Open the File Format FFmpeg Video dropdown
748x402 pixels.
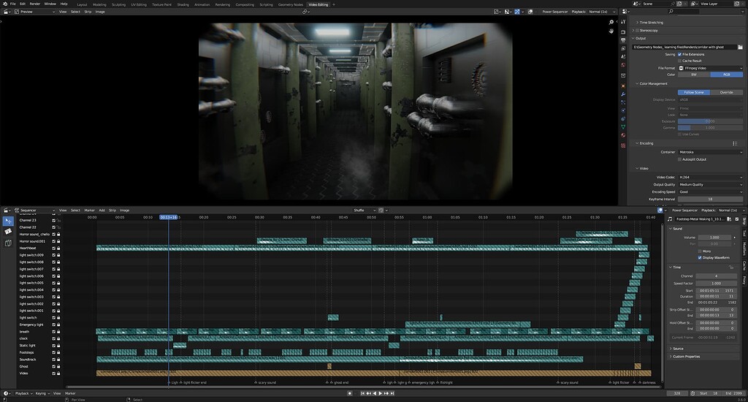710,68
